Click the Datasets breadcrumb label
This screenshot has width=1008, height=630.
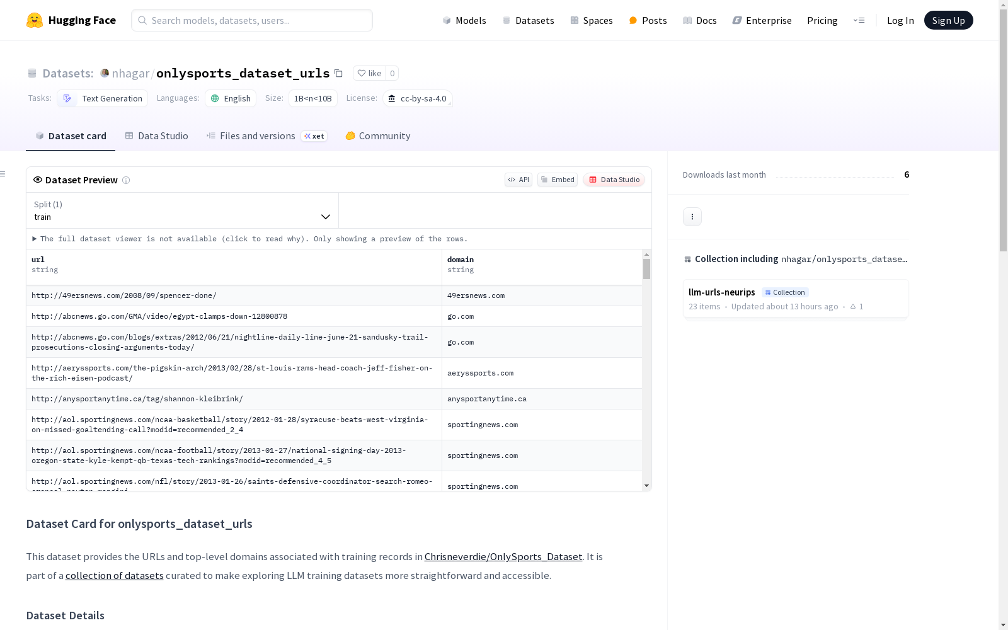click(68, 73)
